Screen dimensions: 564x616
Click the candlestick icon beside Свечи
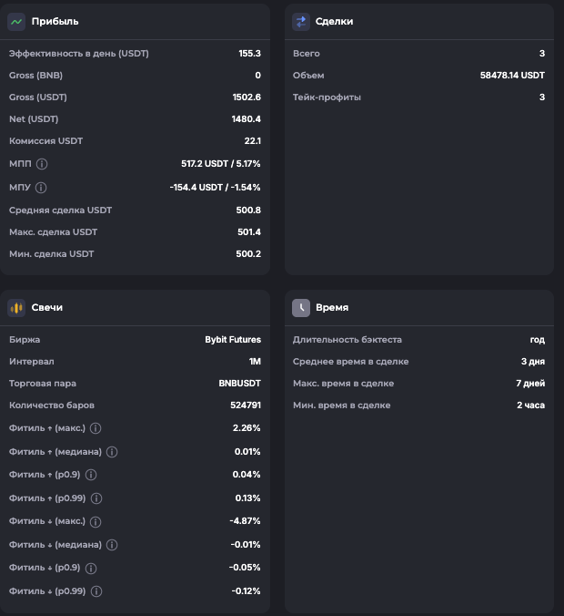click(x=16, y=308)
